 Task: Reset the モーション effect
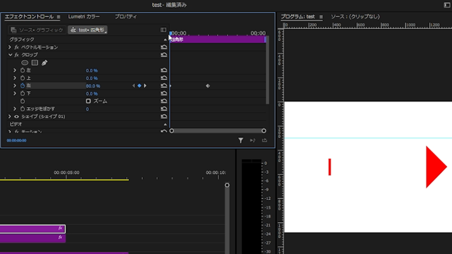click(164, 131)
